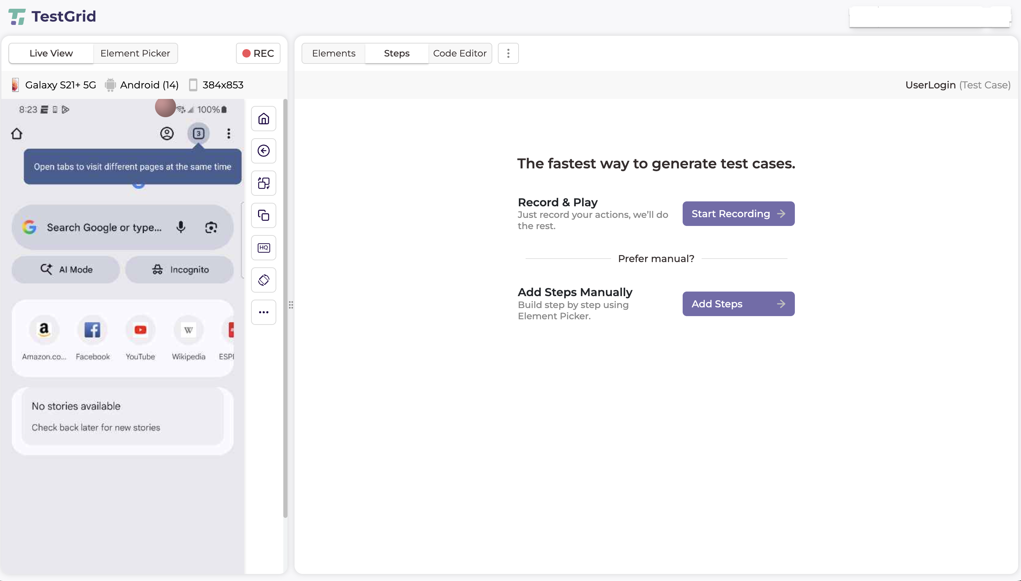This screenshot has width=1021, height=581.
Task: Switch to Element Picker mode
Action: coord(135,53)
